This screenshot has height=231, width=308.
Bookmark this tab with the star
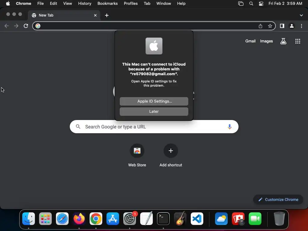(270, 26)
